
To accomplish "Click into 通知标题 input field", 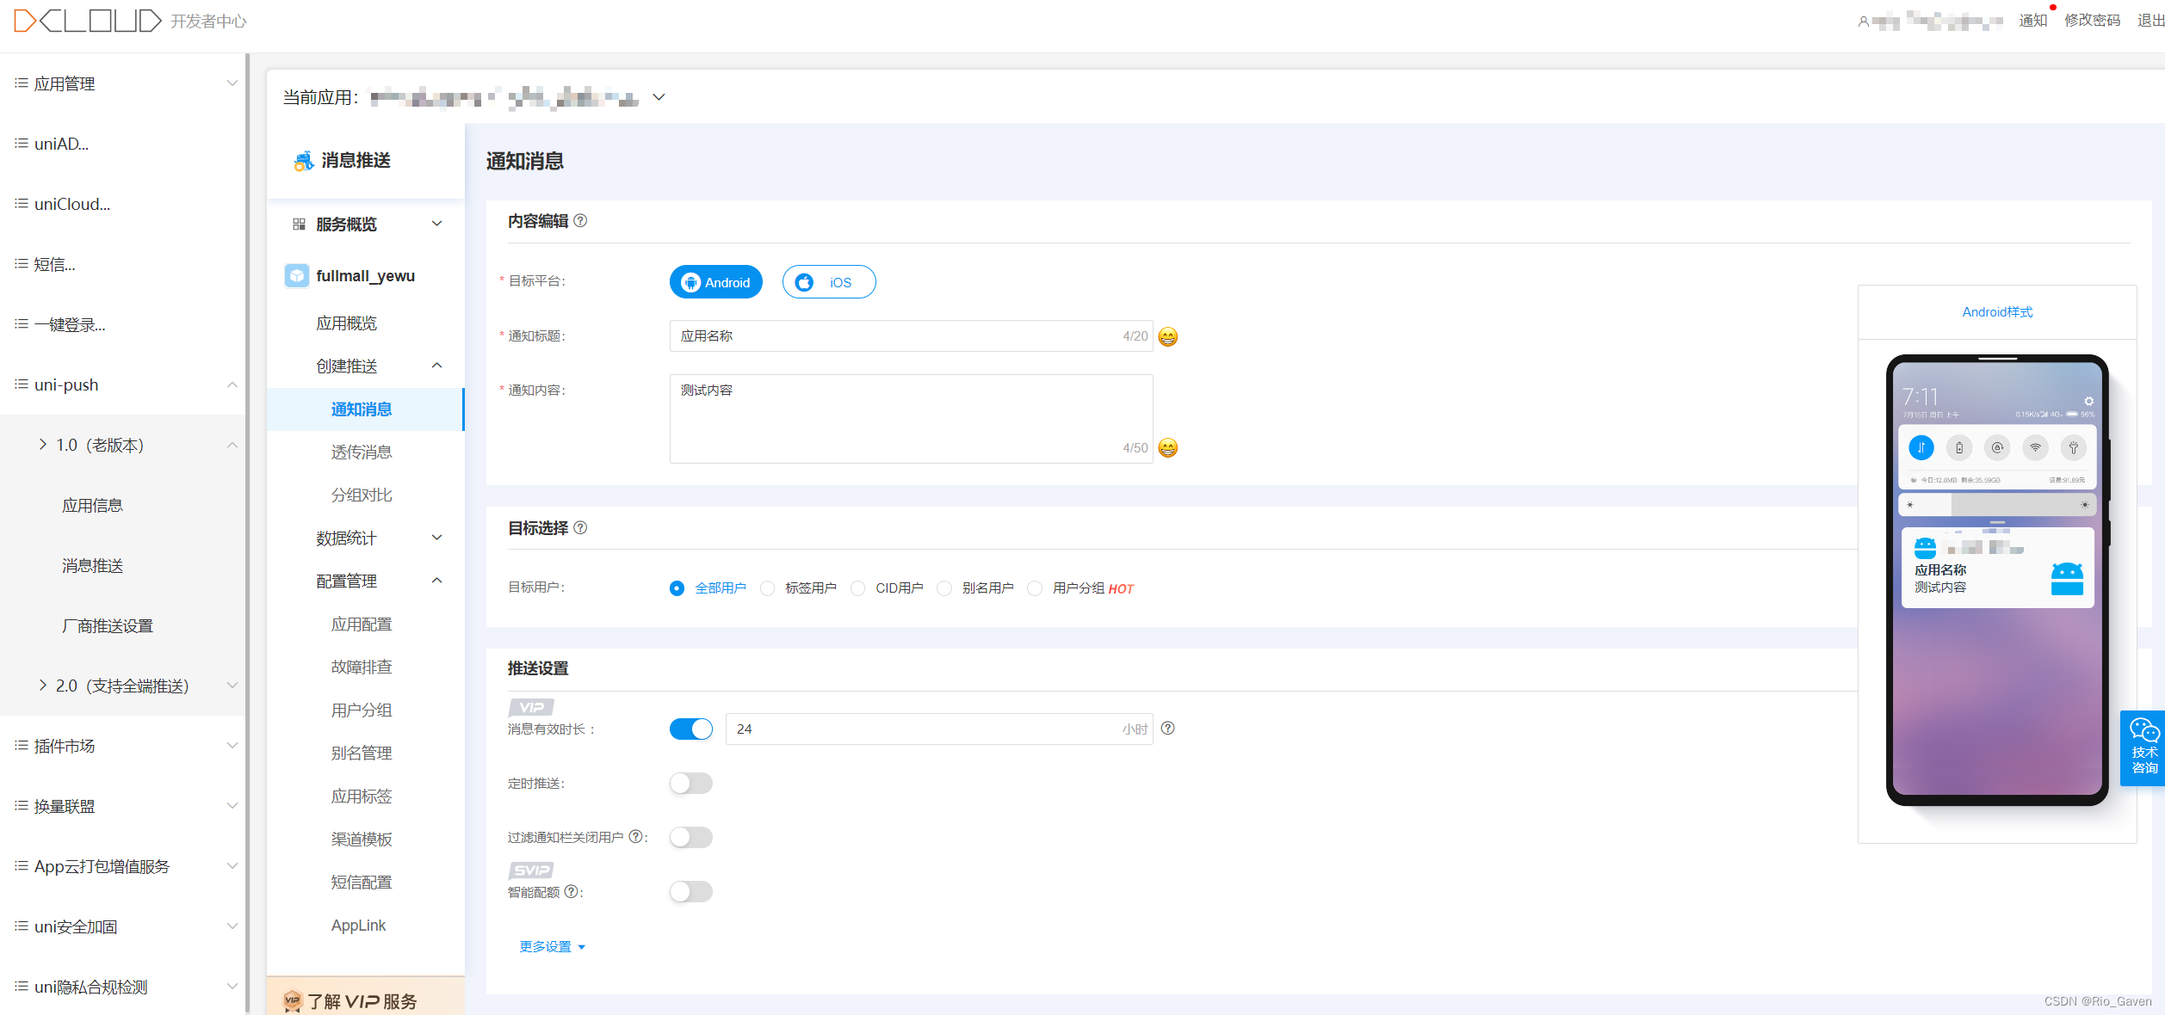I will tap(911, 336).
